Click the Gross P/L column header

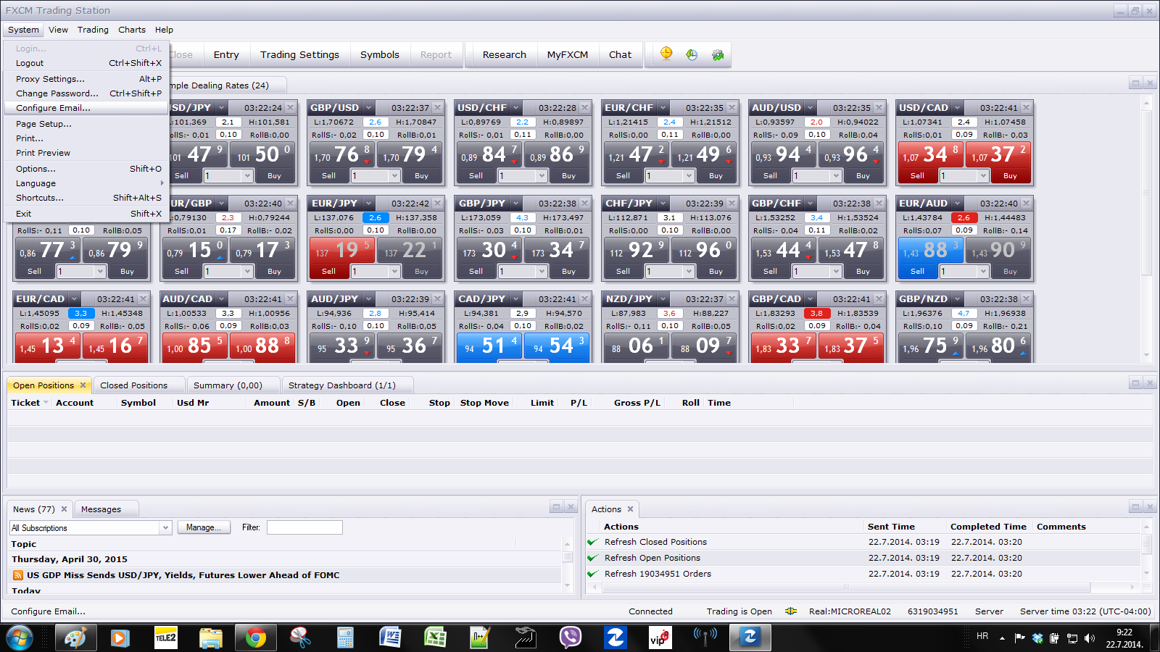[x=637, y=403]
